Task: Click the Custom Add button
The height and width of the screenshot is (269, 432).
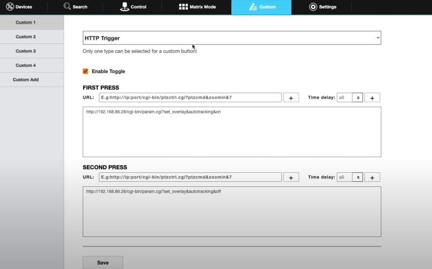Action: [26, 80]
